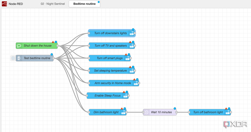Click the red warning triangle on Set sleeping temperature

point(130,67)
